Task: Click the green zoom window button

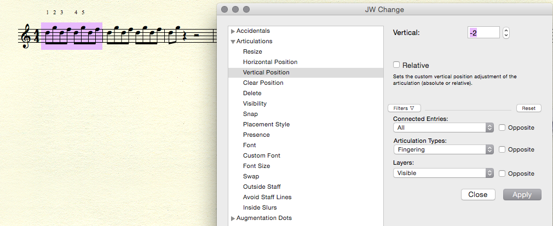Action: click(x=246, y=9)
